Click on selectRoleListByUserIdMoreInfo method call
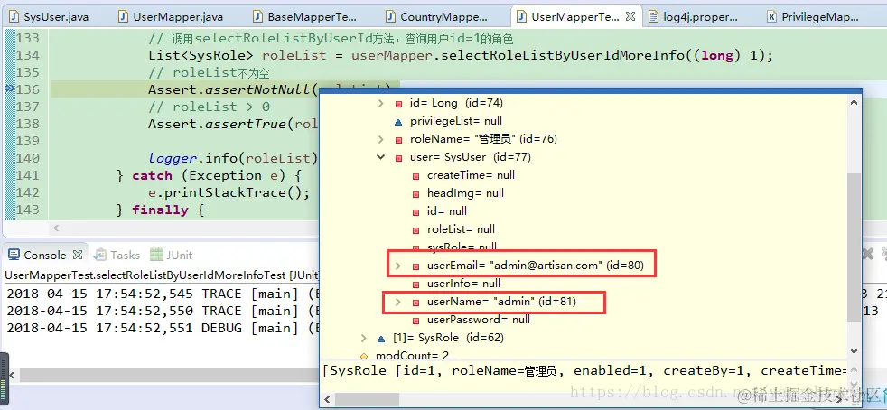Viewport: 887px width, 410px height. (563, 55)
